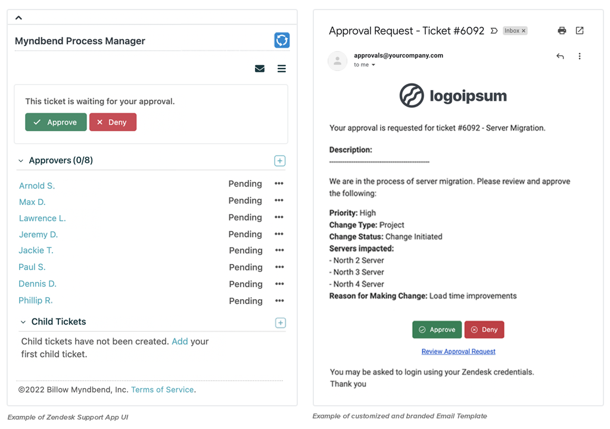The height and width of the screenshot is (429, 610).
Task: Open options menu for Arnold S.
Action: (279, 184)
